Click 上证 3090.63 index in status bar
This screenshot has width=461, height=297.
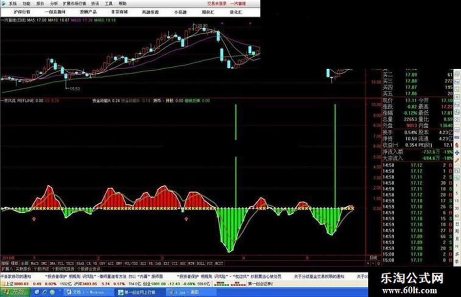[x=17, y=284]
